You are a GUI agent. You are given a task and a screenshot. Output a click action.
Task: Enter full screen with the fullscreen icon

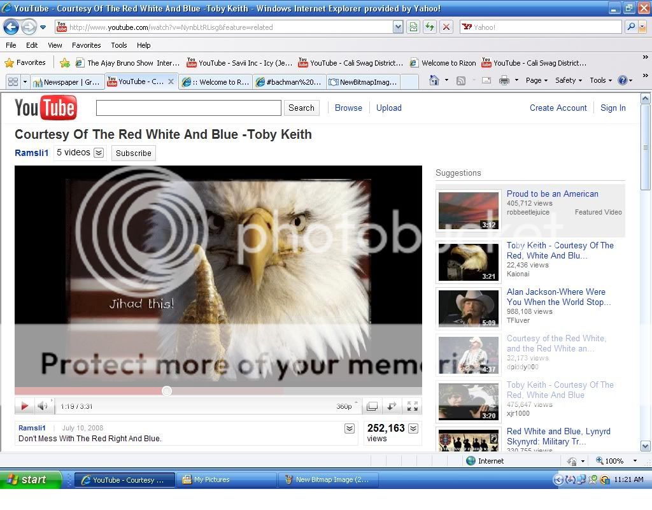click(x=412, y=406)
